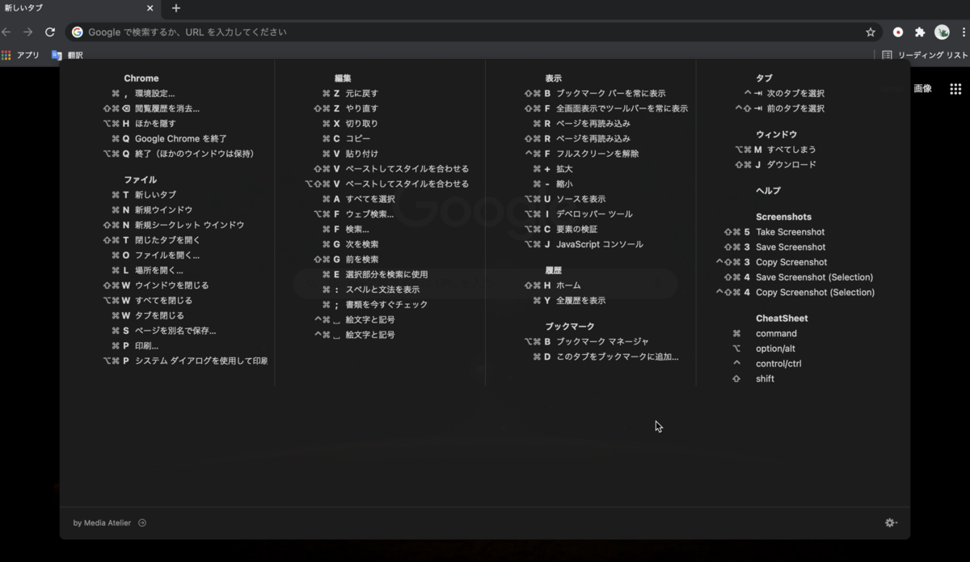Screen dimensions: 970x562
Task: Open the Chrome extensions puzzle icon
Action: pos(921,32)
